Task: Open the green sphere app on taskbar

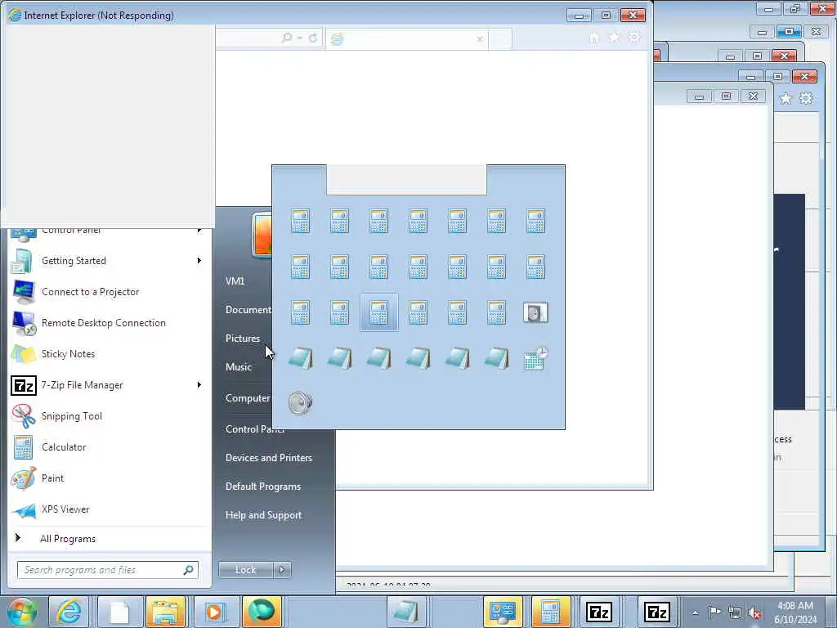Action: (262, 612)
